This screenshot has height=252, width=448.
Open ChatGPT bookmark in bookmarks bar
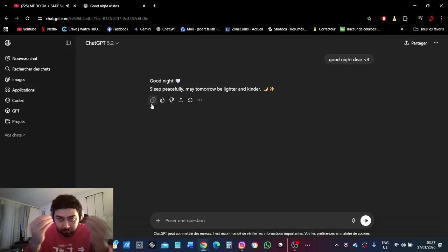[166, 29]
